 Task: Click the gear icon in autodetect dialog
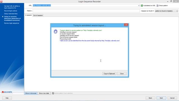56,31
